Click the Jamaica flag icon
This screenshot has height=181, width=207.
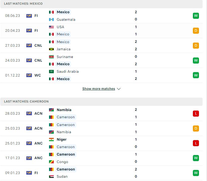(x=51, y=49)
